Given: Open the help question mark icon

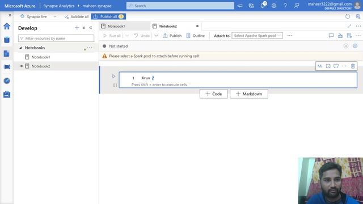Looking at the screenshot, I should pyautogui.click(x=285, y=6).
